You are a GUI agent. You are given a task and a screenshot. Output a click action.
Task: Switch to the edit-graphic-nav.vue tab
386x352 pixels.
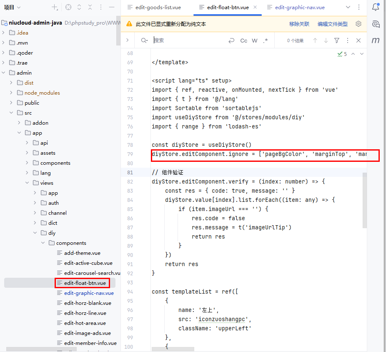coord(299,7)
